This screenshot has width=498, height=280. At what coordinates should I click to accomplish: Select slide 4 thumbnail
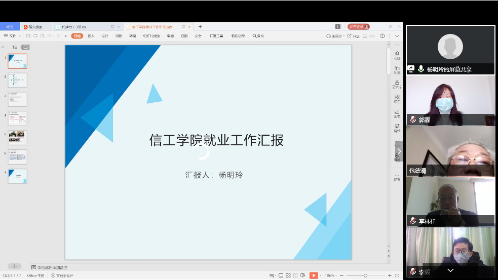(17, 118)
